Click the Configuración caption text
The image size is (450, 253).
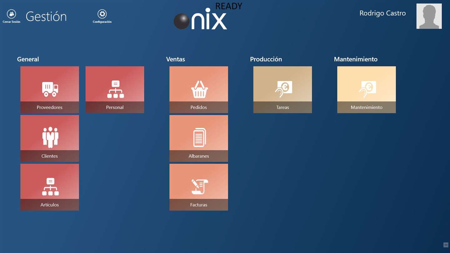click(x=102, y=22)
